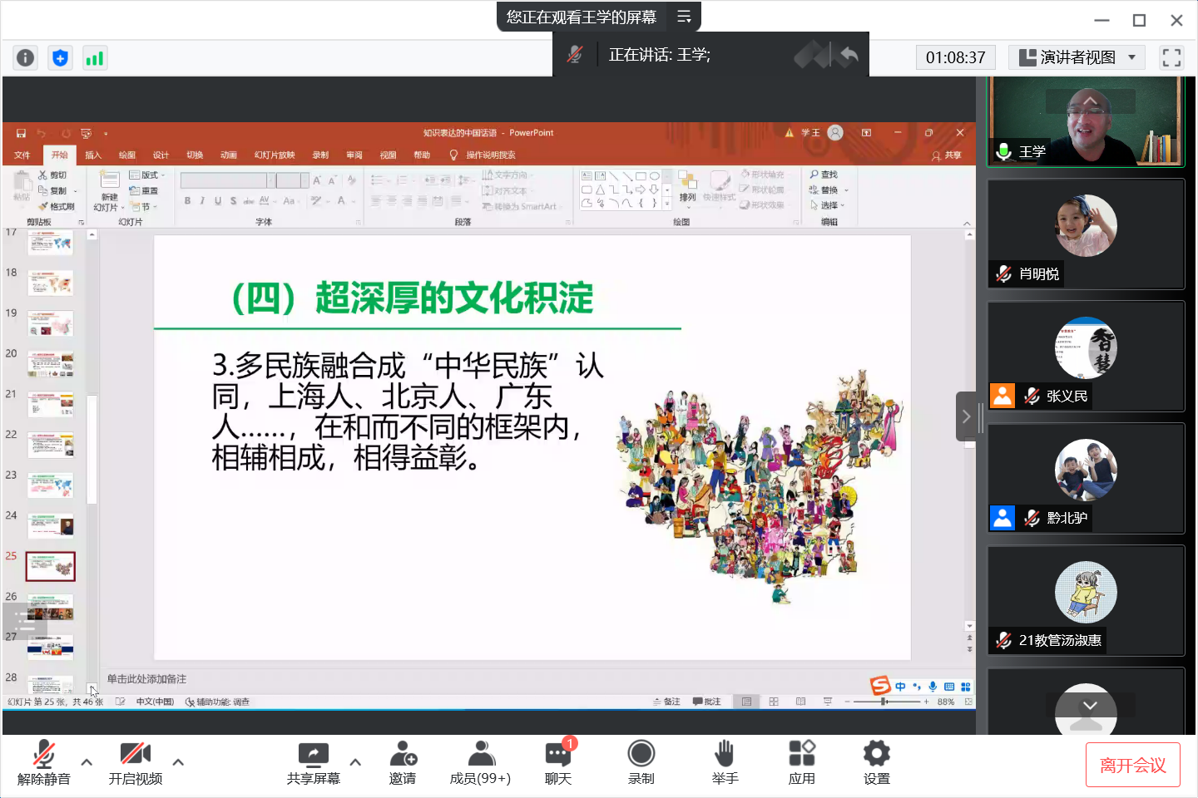The height and width of the screenshot is (798, 1198).
Task: Open meeting settings gear
Action: click(x=876, y=761)
